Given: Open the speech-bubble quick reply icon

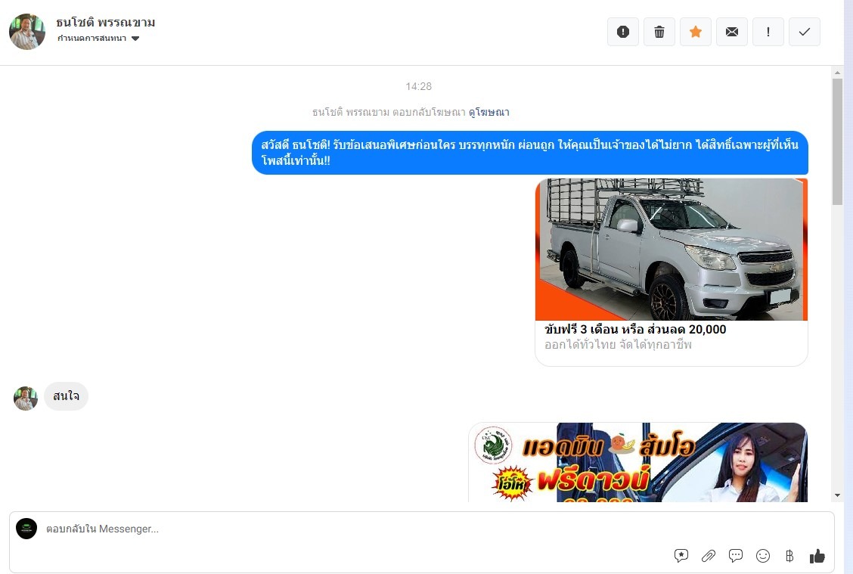Looking at the screenshot, I should coord(736,556).
